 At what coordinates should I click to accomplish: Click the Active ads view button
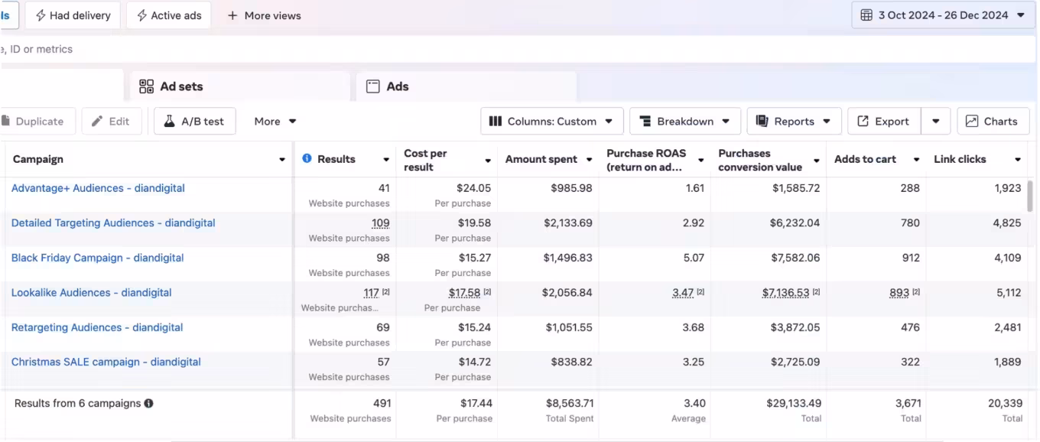click(169, 15)
